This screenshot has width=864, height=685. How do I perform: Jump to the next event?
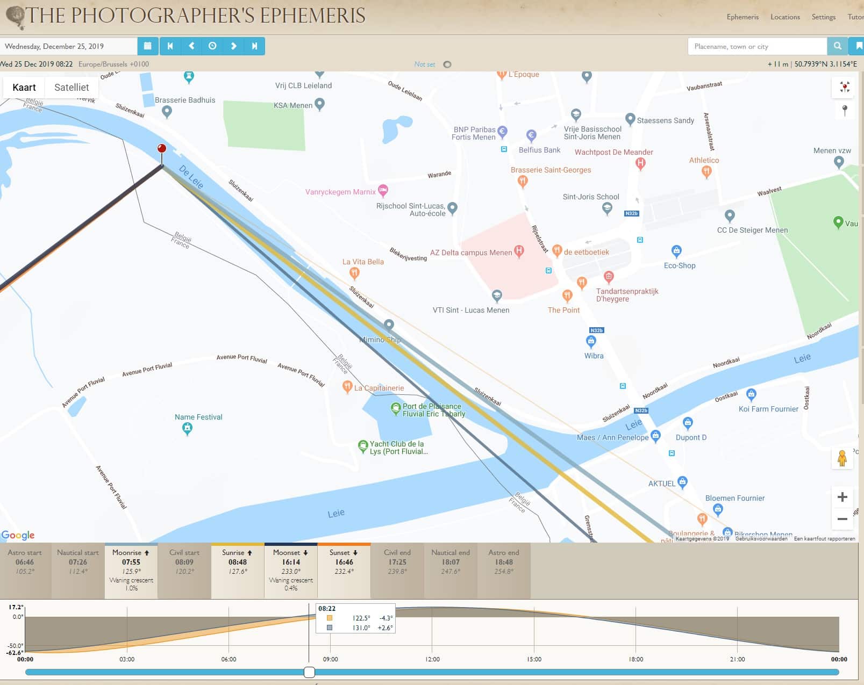[x=254, y=46]
